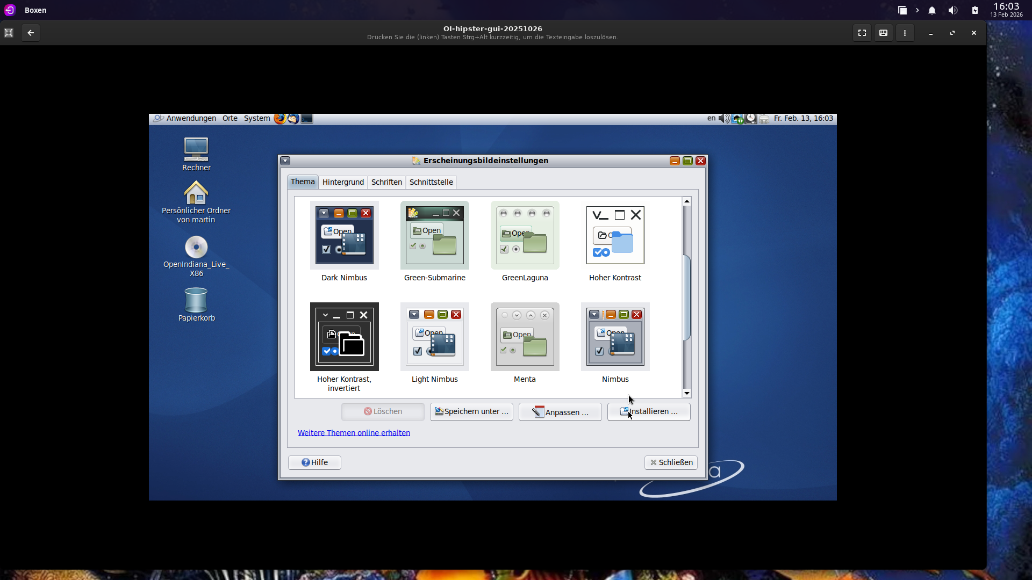
Task: Expand the System menu in the panel
Action: [x=257, y=119]
